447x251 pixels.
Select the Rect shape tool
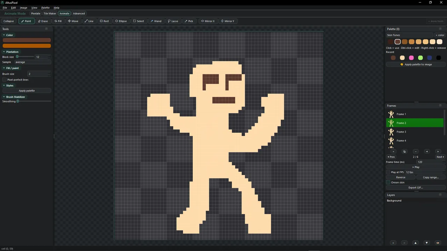[104, 21]
